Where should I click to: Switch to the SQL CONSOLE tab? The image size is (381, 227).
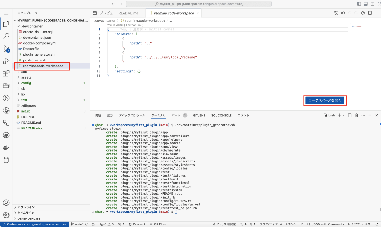tap(221, 115)
